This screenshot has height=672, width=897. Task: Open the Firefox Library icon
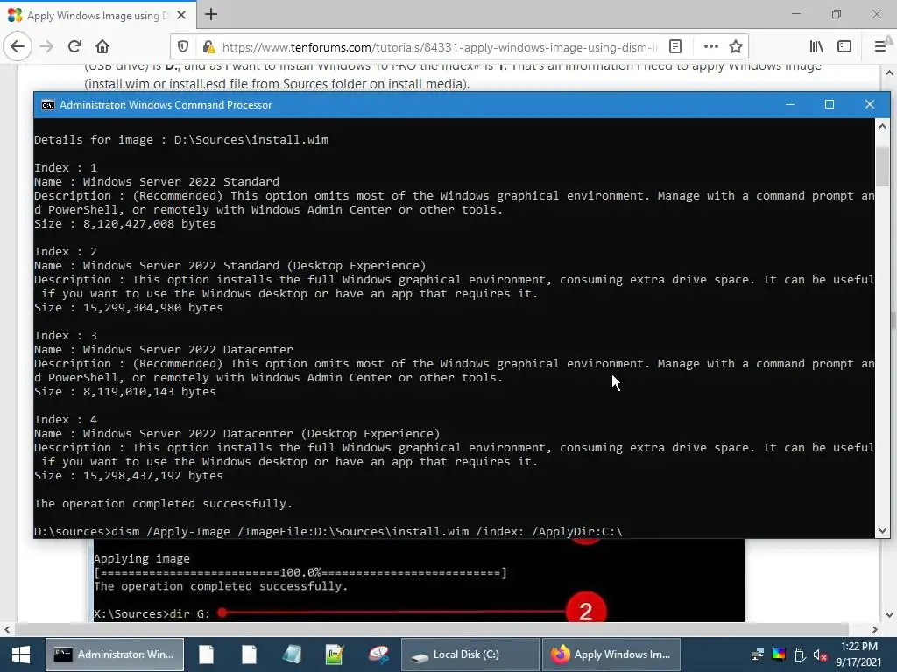pos(816,47)
